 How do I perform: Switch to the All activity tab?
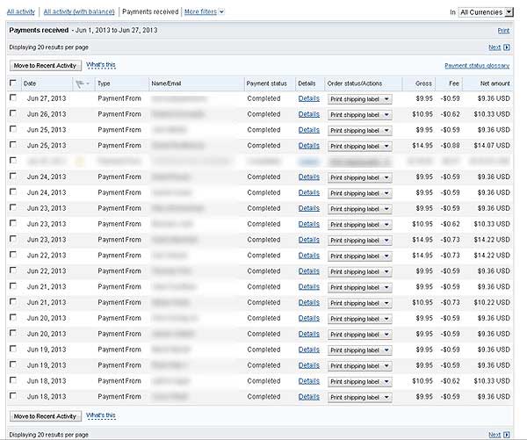point(21,12)
